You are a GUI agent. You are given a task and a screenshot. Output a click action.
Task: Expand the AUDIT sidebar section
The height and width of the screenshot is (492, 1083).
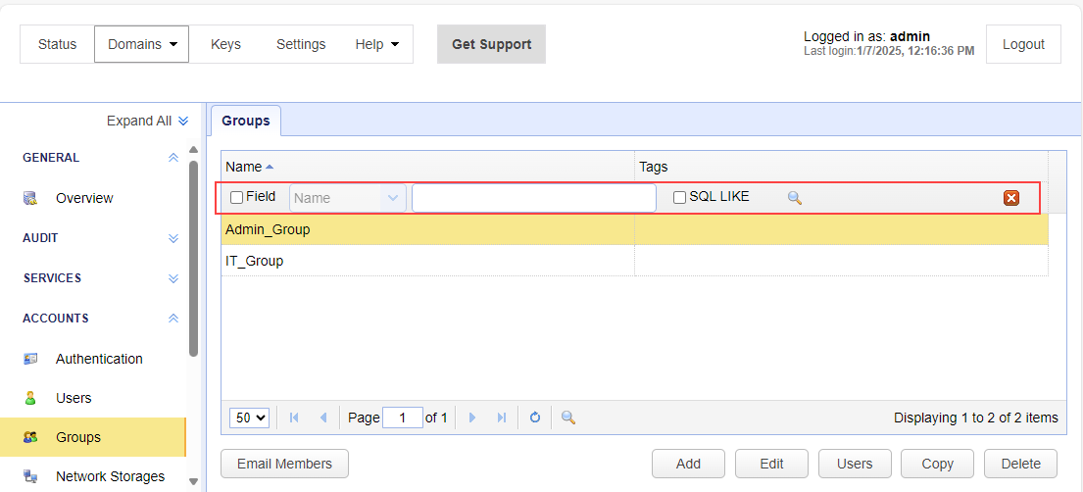pyautogui.click(x=173, y=238)
